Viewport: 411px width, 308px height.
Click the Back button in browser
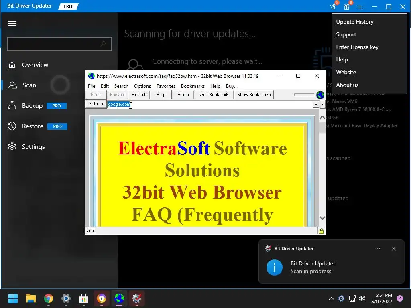[96, 95]
